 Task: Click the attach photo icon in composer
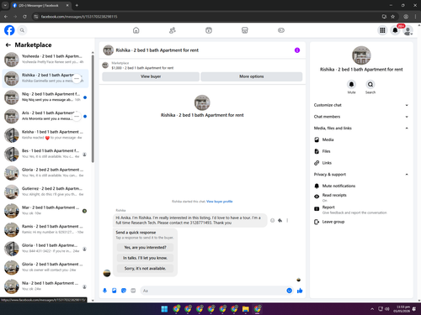click(x=115, y=291)
